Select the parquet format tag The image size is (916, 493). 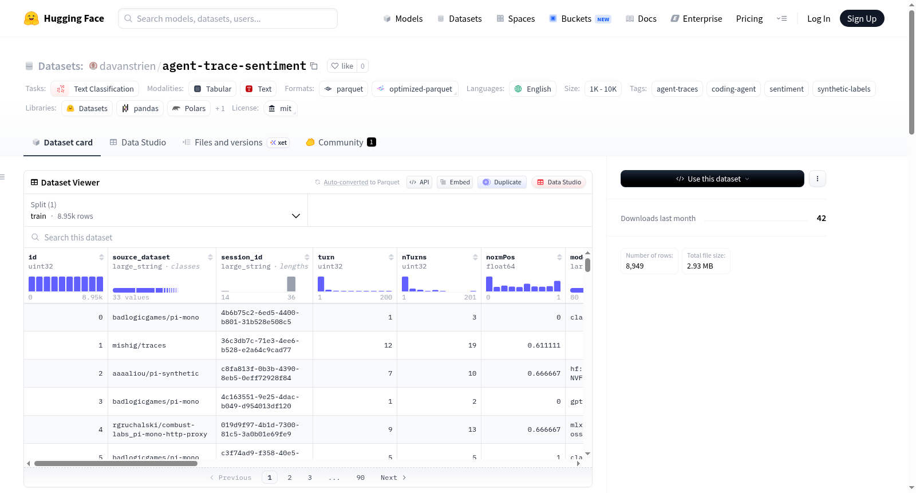(343, 89)
